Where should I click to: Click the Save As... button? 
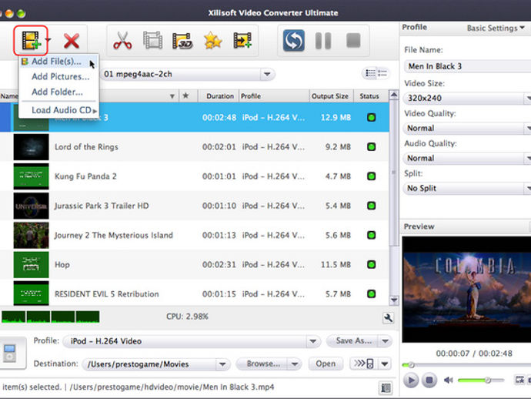(x=353, y=340)
